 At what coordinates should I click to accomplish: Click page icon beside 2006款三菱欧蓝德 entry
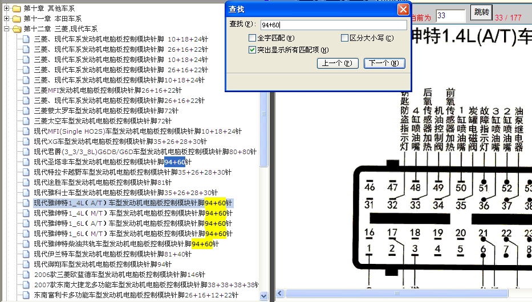coord(26,275)
